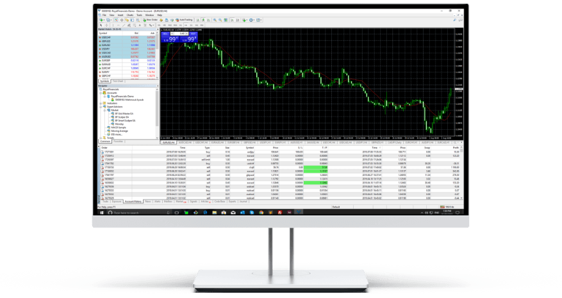This screenshot has height=298, width=562.
Task: Open the Tools menu
Action: click(x=139, y=15)
